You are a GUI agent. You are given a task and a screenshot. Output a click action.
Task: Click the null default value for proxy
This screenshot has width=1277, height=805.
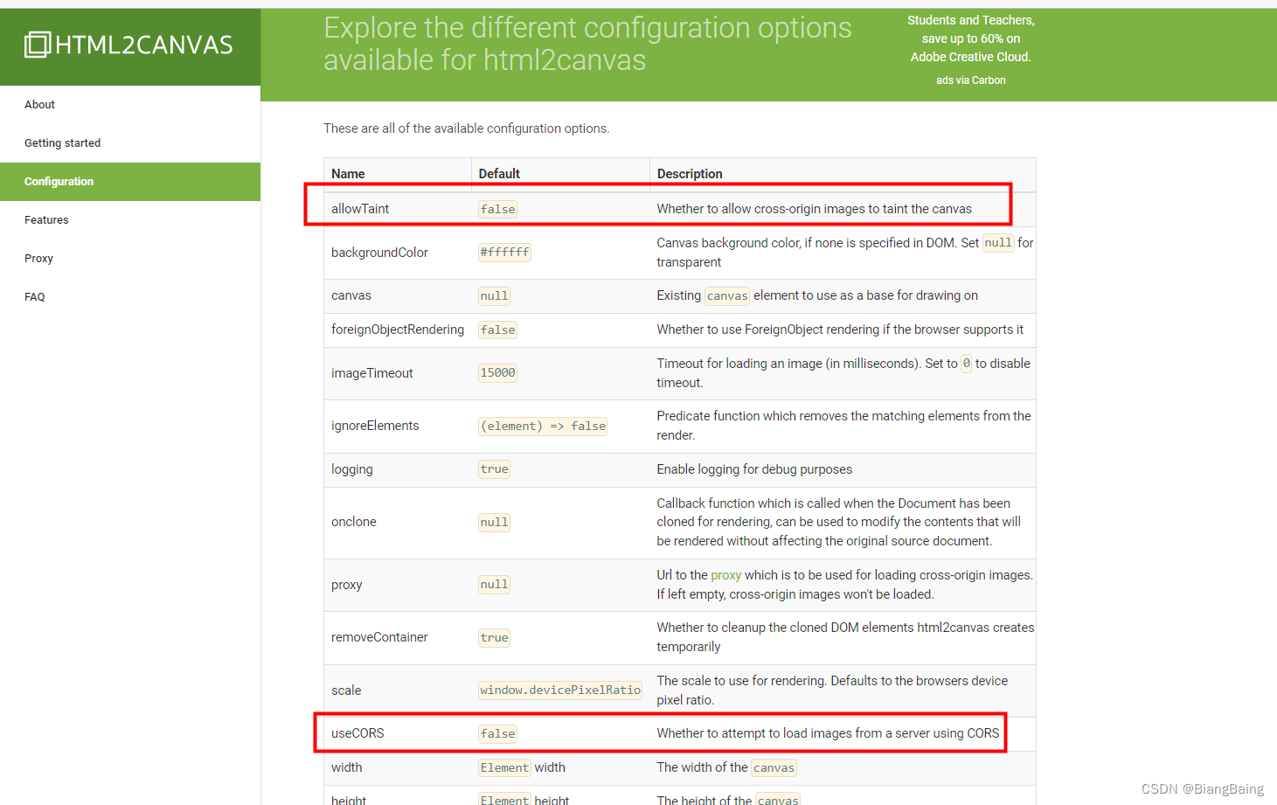click(x=494, y=585)
